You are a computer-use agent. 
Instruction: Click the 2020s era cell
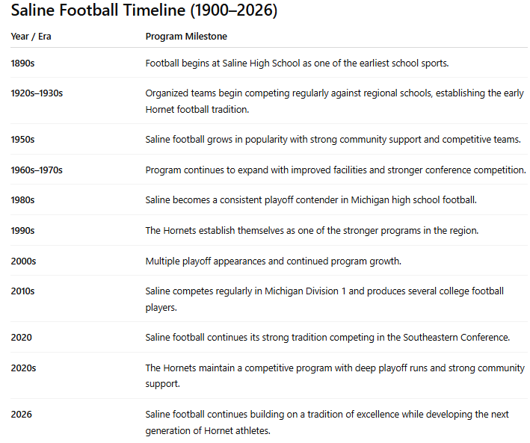point(23,368)
